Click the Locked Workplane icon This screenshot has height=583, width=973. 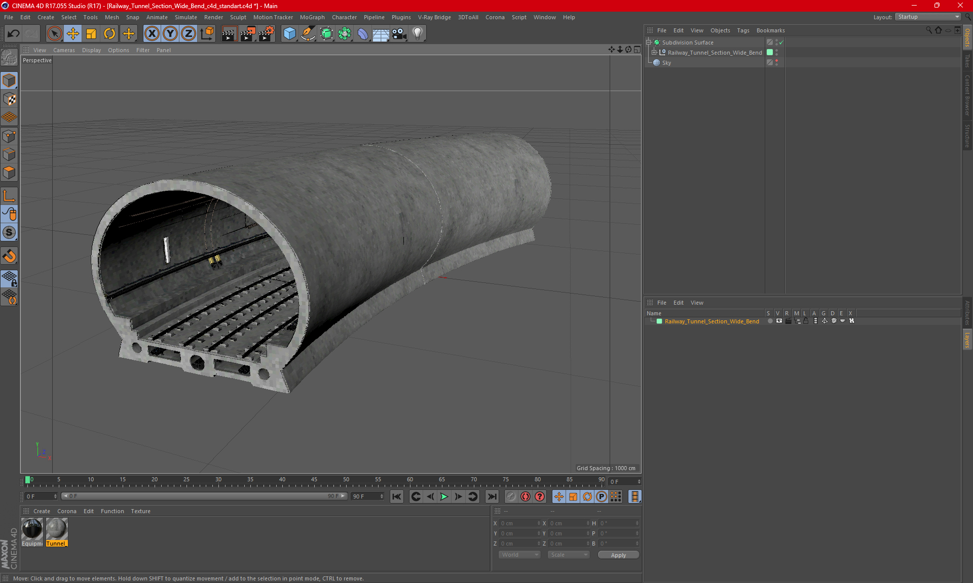tap(9, 278)
